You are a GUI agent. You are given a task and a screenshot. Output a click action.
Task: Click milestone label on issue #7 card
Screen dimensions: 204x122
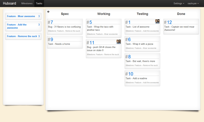(x=64, y=31)
